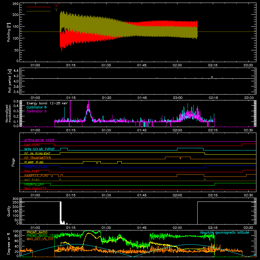The height and width of the screenshot is (260, 260).
Task: Select the 'Collimator 9' legend entry
Action: 36,111
